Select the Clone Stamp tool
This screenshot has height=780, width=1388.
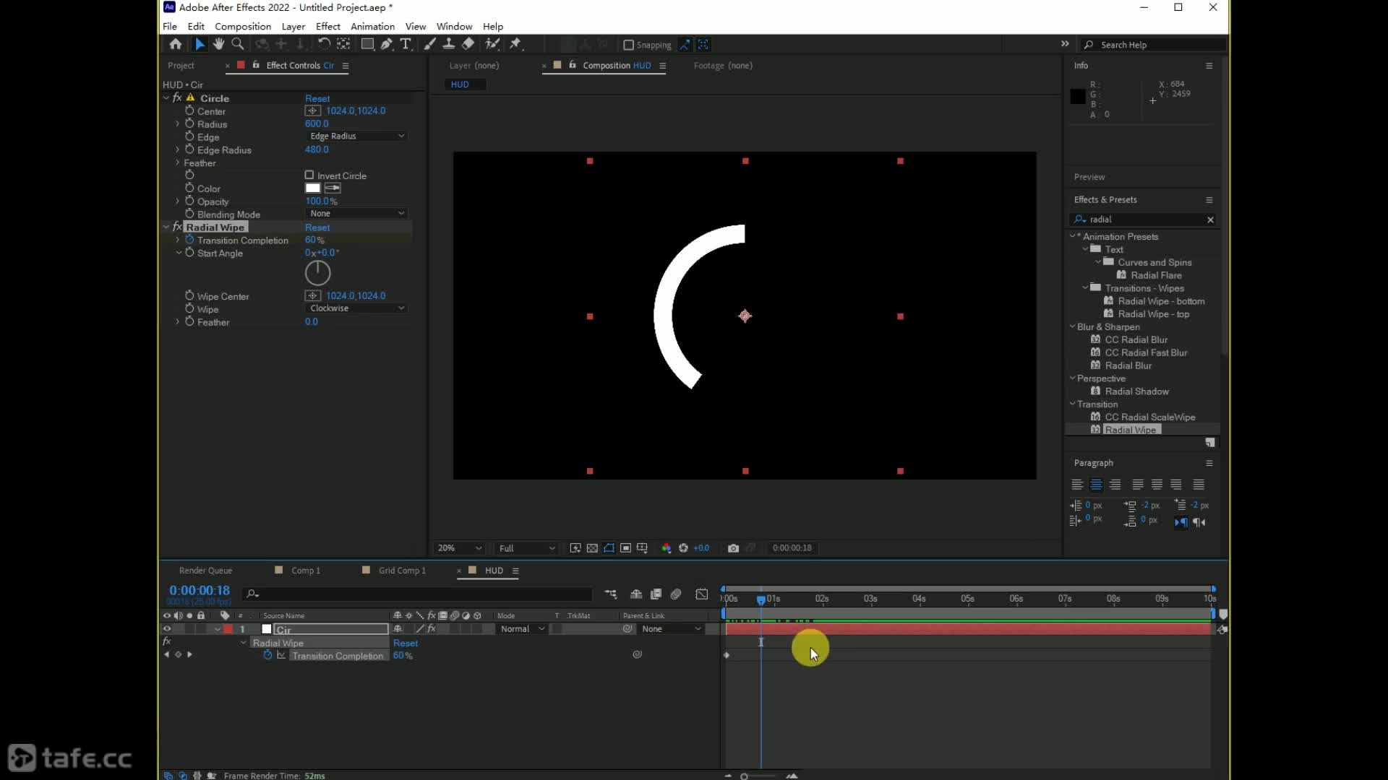tap(449, 44)
